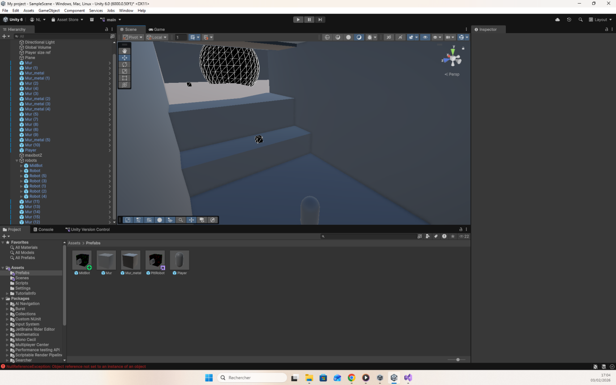
Task: Open the Layout dropdown
Action: click(x=600, y=20)
